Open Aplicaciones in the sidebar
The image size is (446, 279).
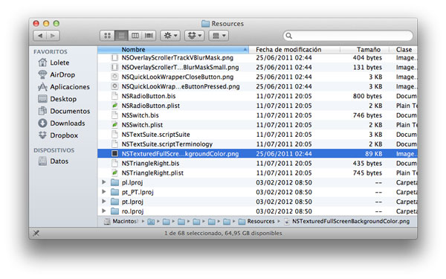(64, 87)
